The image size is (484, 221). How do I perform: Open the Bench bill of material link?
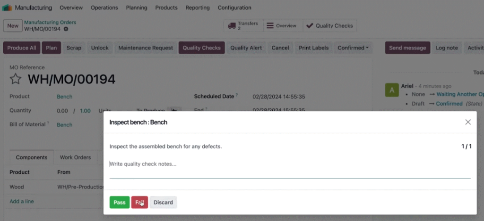64,125
